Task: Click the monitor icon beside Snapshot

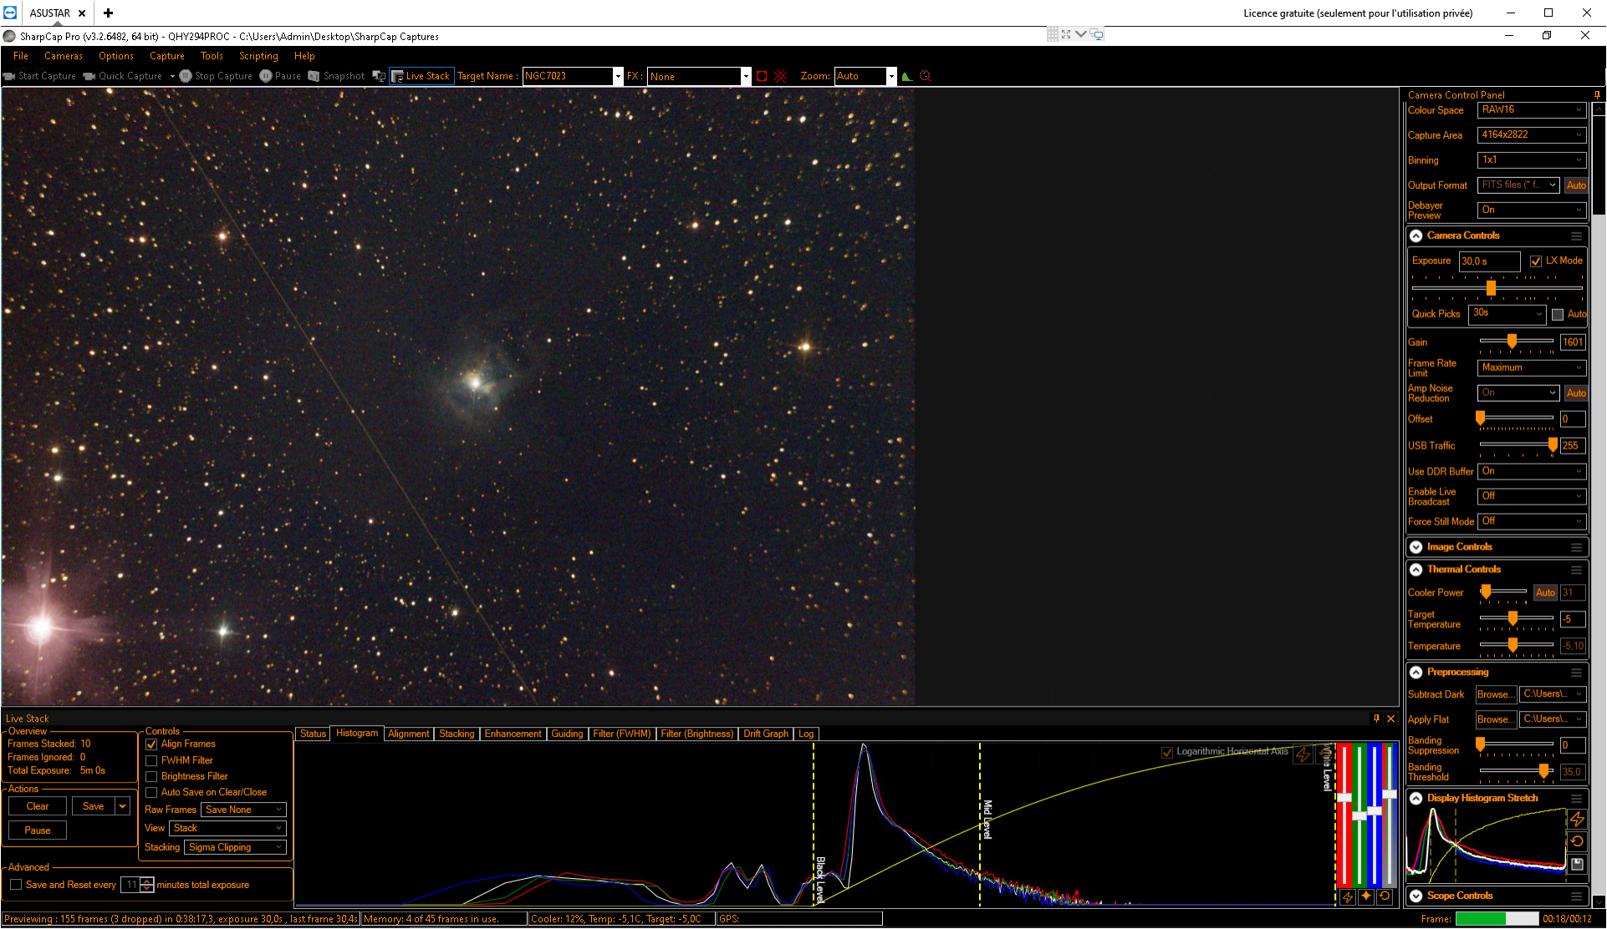Action: point(379,76)
